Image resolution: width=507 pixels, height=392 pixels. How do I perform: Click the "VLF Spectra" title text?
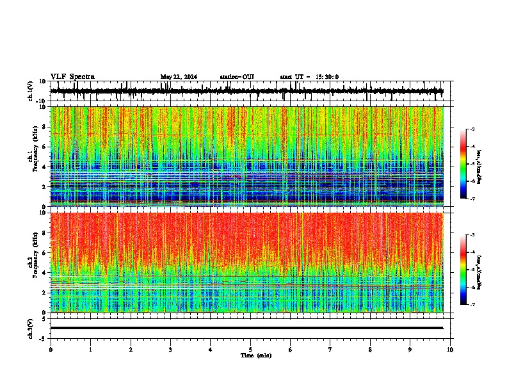(72, 77)
